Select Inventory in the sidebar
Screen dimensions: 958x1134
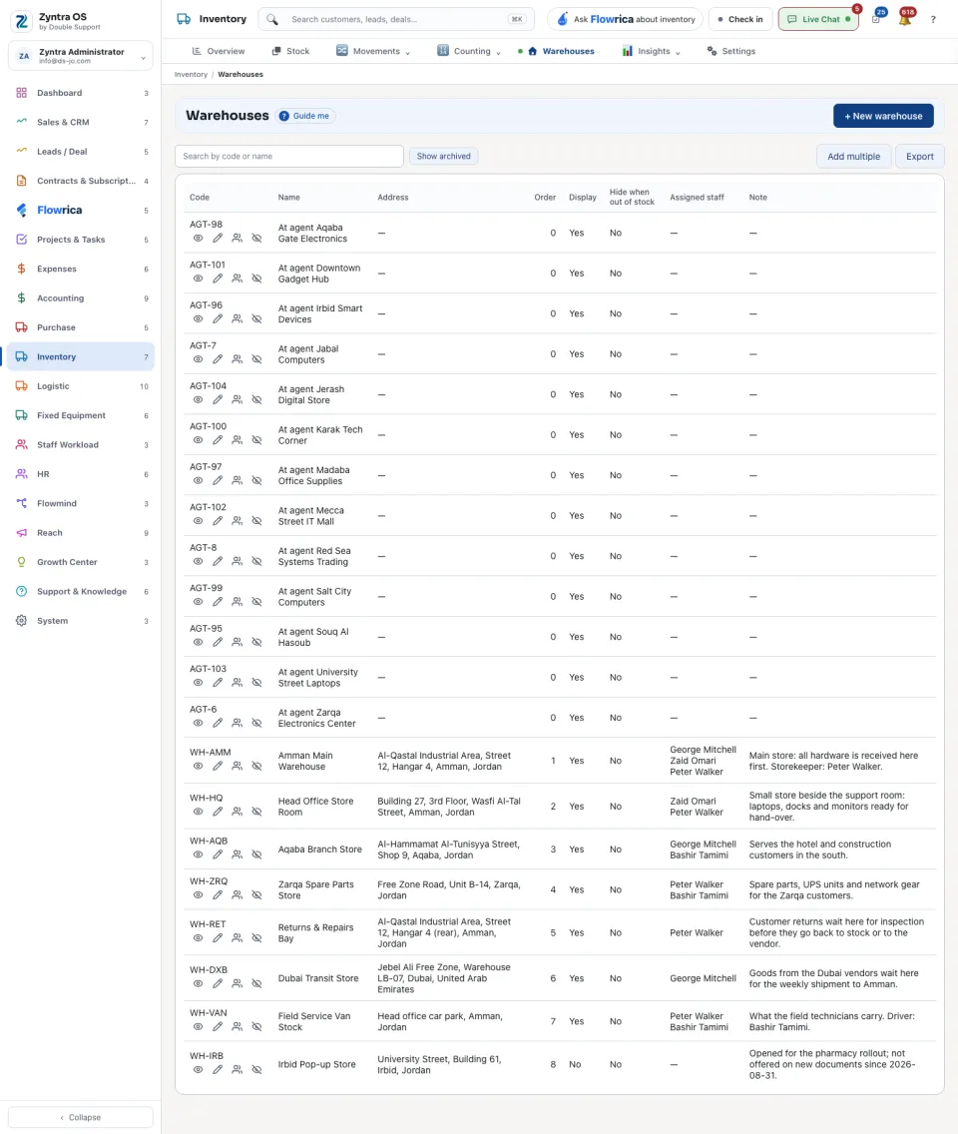click(x=81, y=356)
